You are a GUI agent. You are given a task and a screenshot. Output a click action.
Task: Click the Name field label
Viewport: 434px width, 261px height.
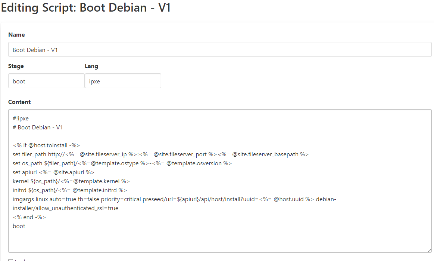tap(16, 35)
